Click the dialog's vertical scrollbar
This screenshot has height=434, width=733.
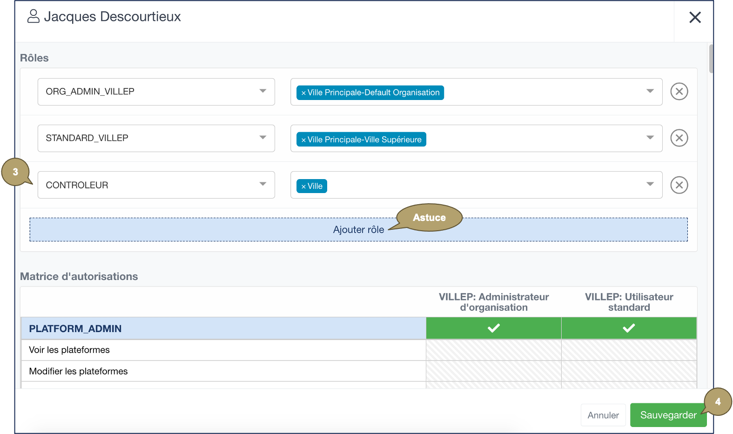pyautogui.click(x=711, y=59)
